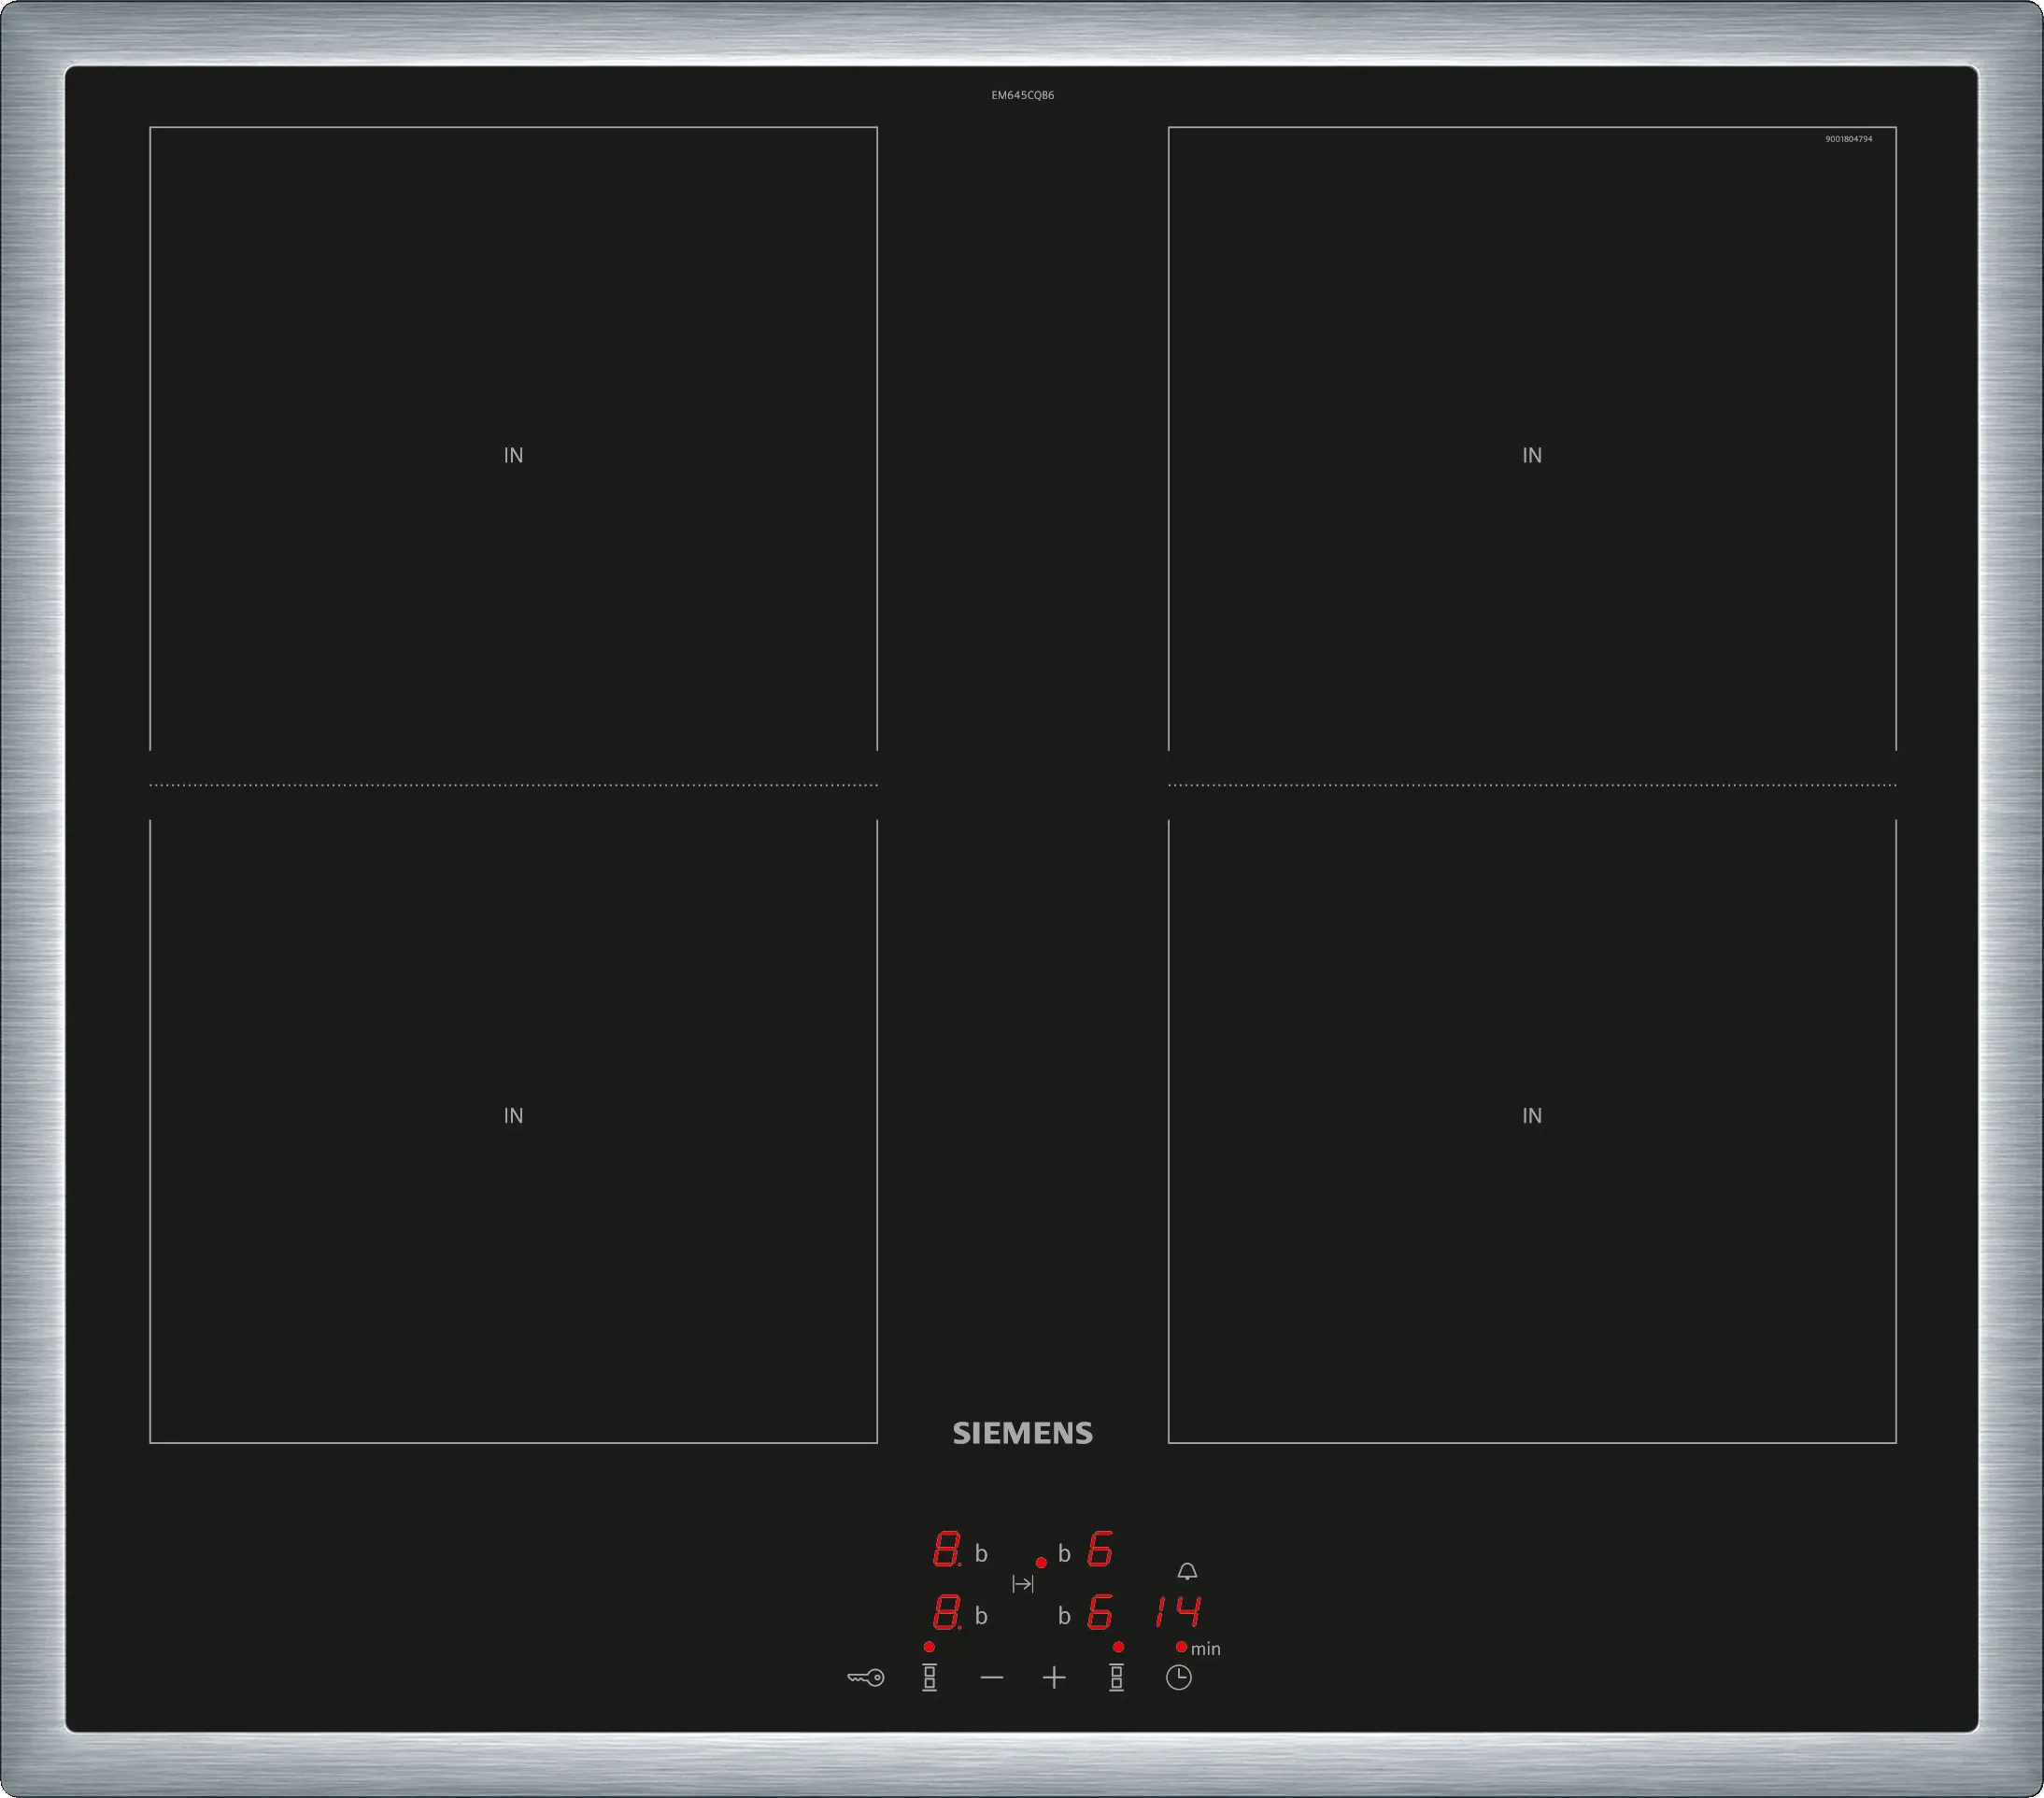
Task: Tap the front right IN cooking zone
Action: pos(1531,1115)
